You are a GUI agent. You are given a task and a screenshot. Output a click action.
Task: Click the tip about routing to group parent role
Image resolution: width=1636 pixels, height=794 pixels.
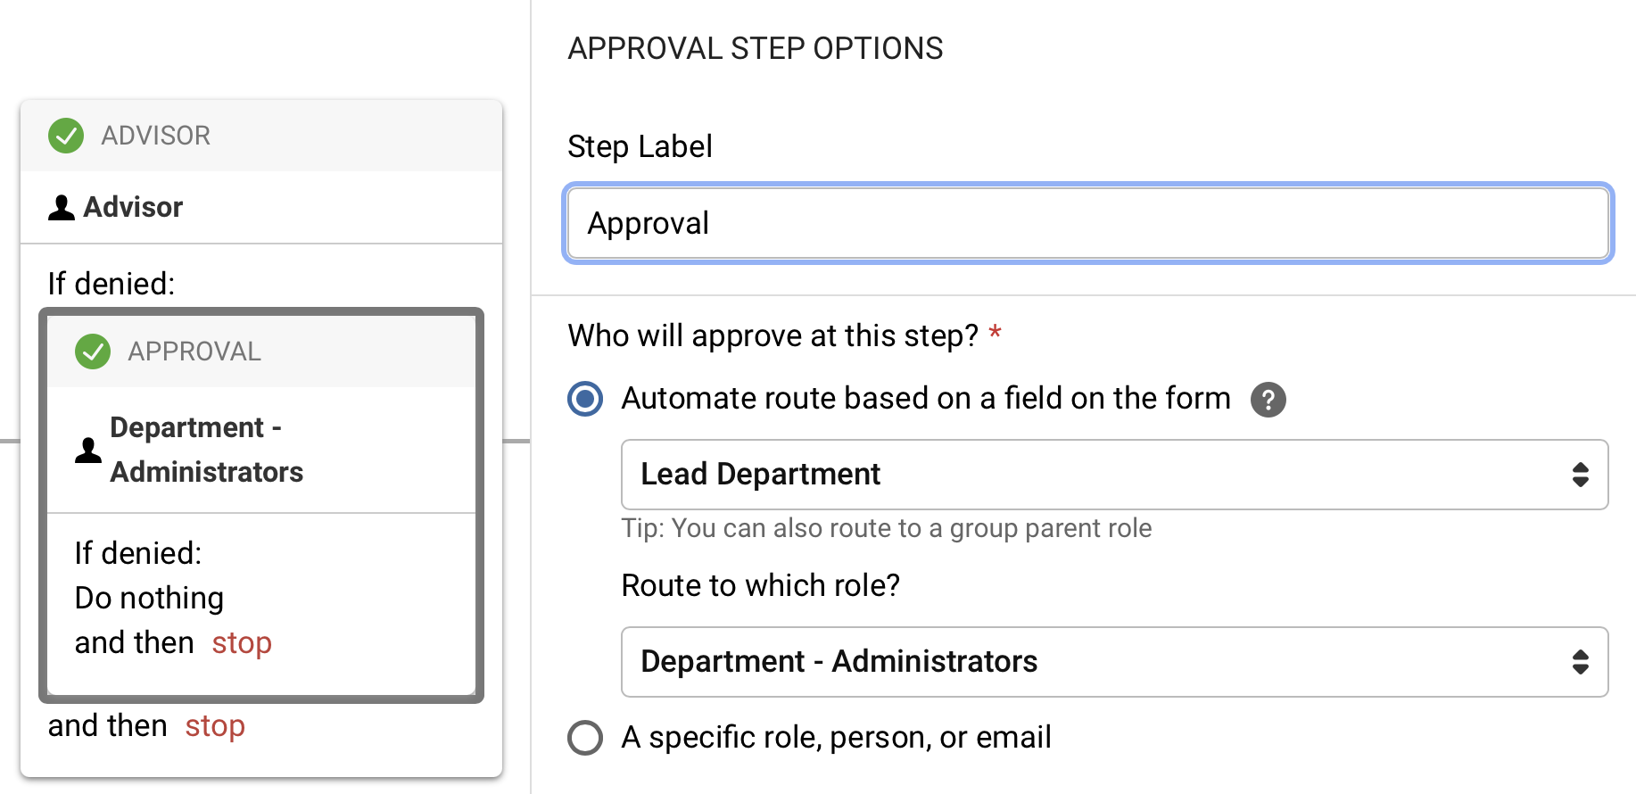[887, 527]
